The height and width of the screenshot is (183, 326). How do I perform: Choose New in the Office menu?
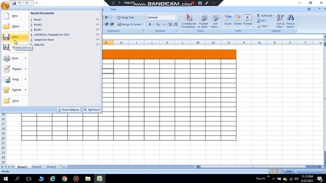tap(15, 16)
